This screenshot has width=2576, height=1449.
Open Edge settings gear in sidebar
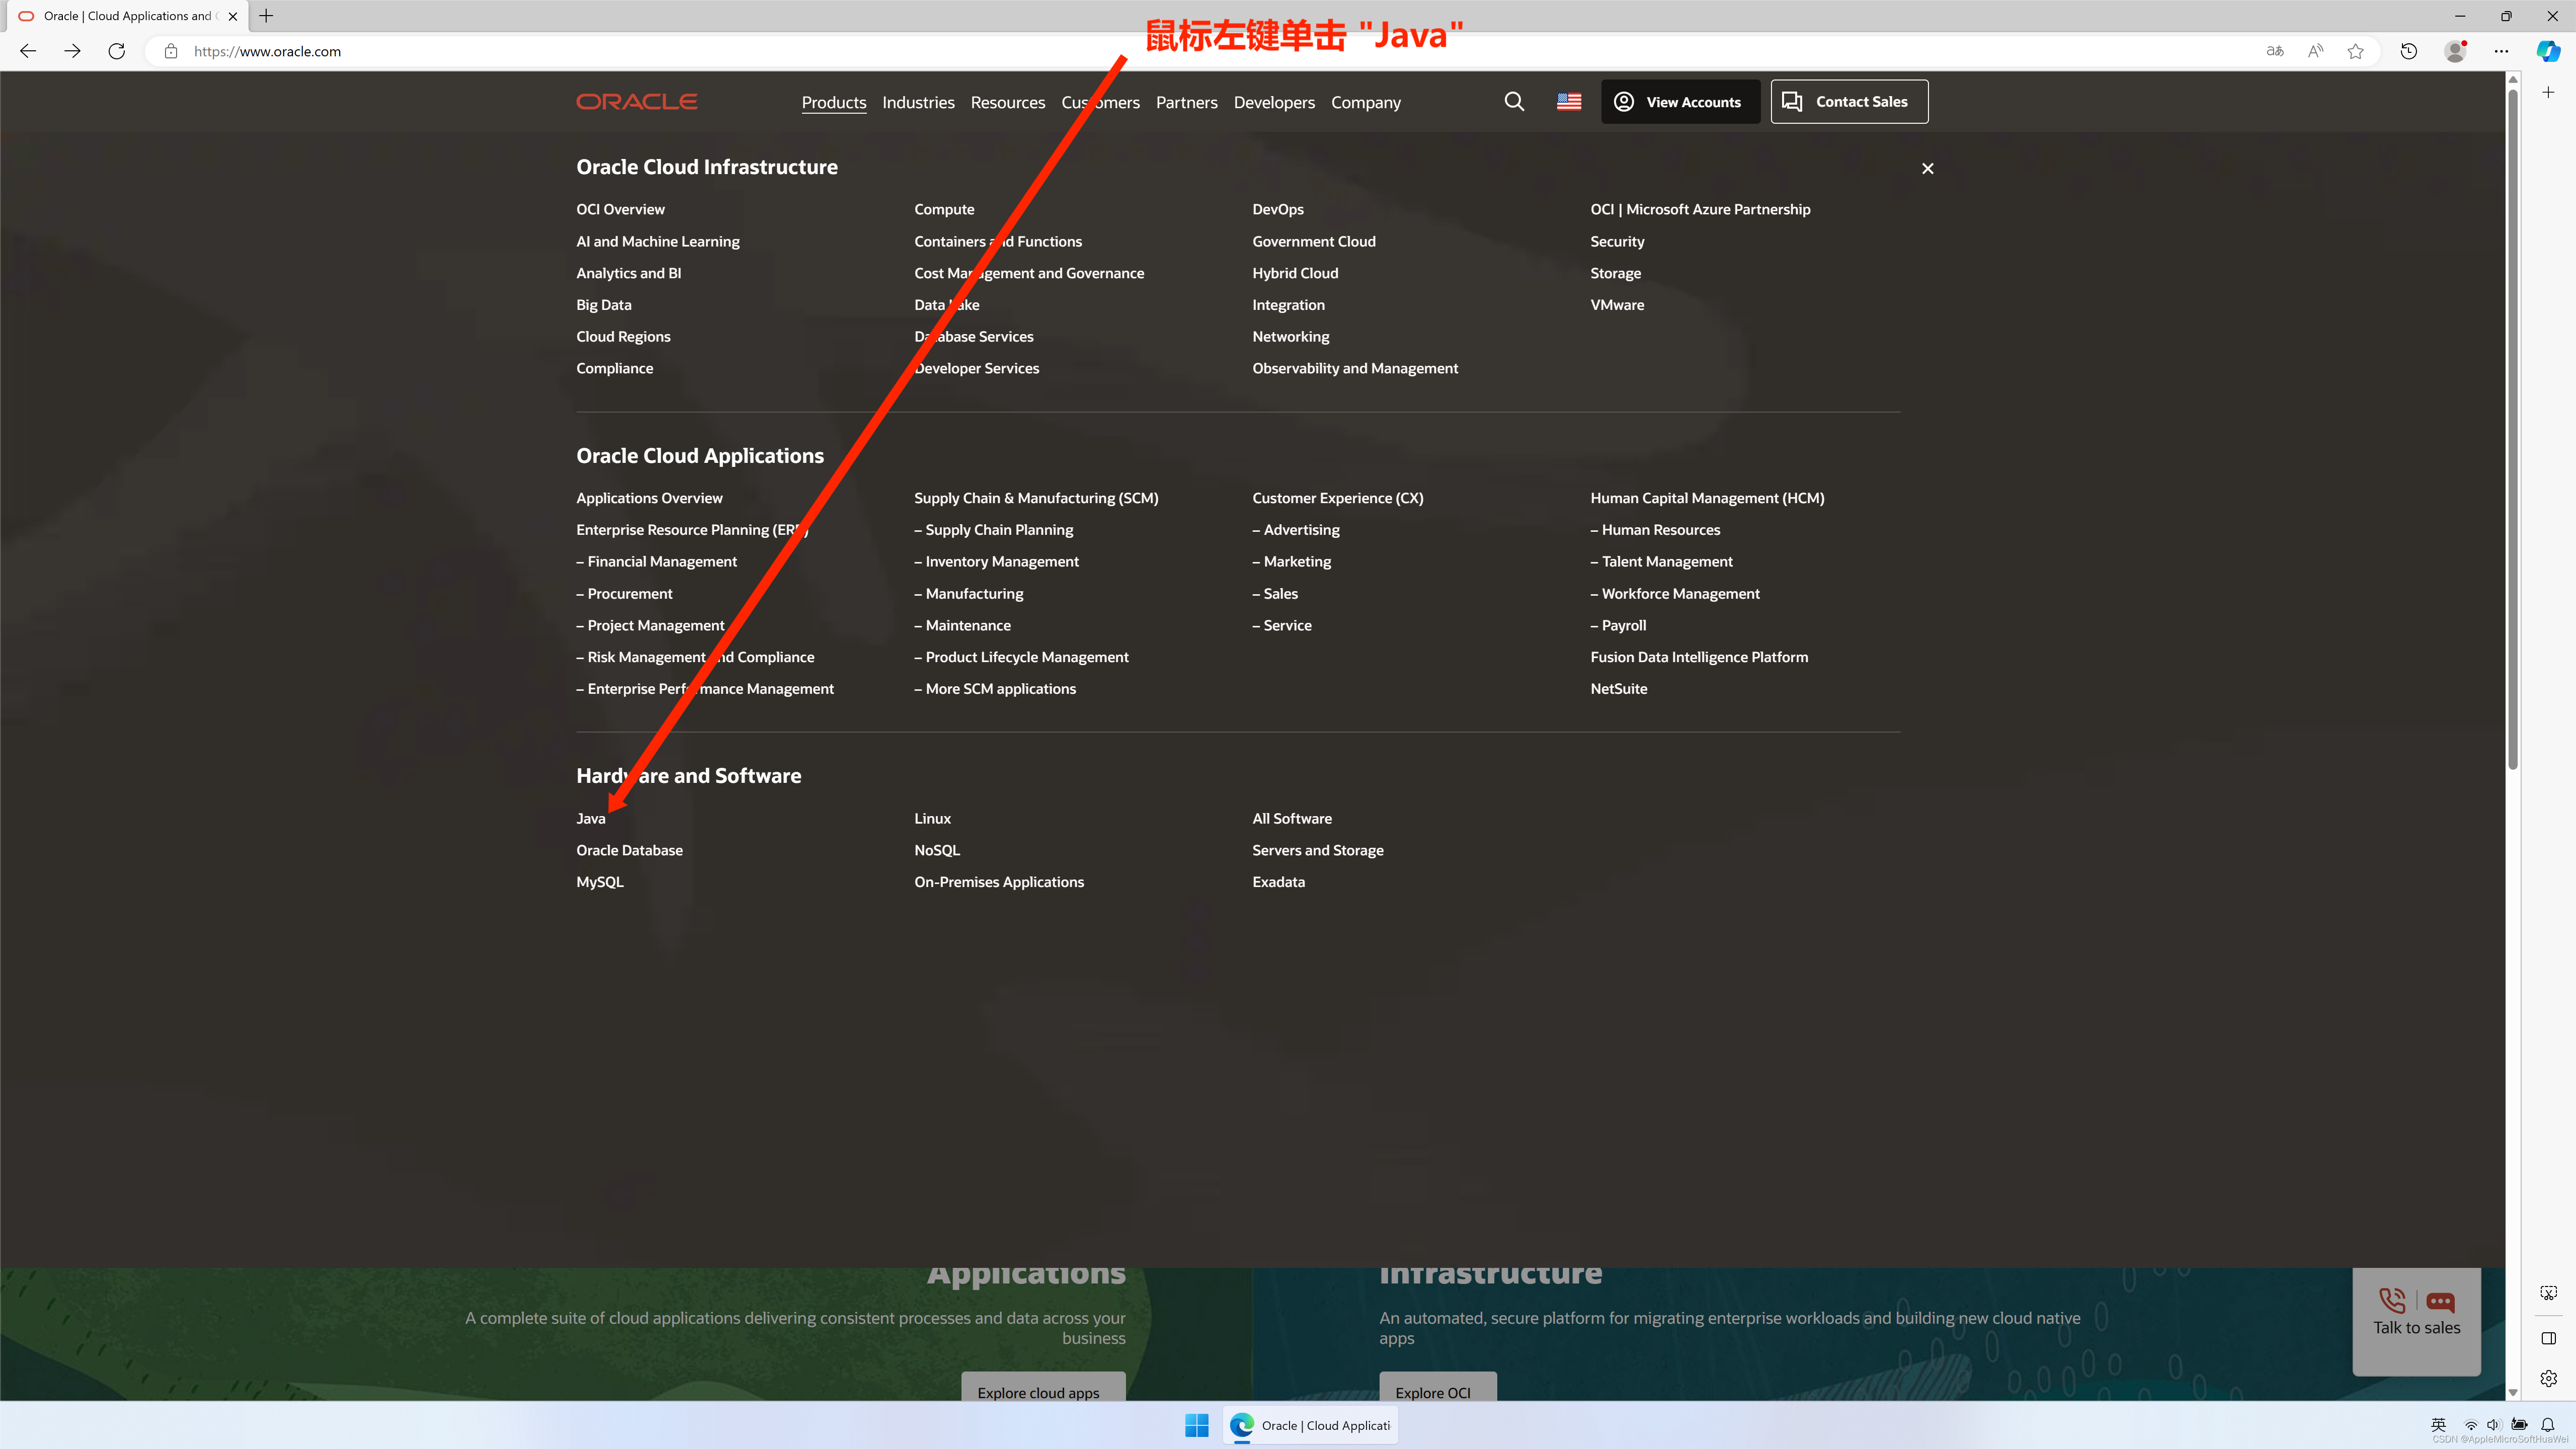[x=2548, y=1377]
